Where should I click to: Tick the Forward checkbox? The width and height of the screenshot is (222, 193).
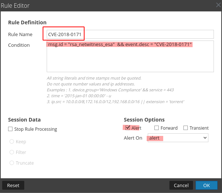click(x=157, y=128)
